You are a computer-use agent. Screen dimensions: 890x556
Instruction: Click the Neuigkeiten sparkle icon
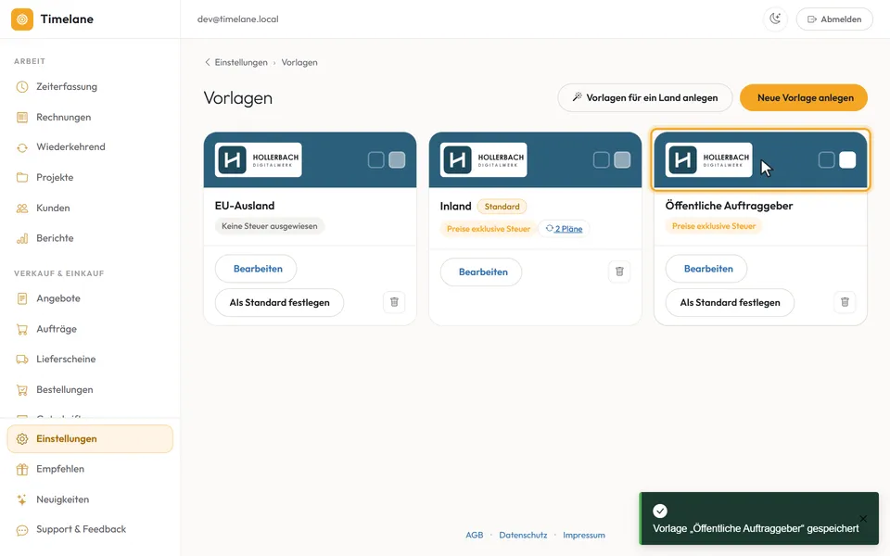(22, 499)
